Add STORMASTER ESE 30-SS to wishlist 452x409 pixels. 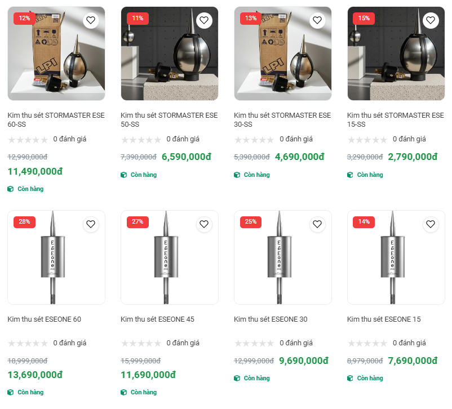point(317,20)
